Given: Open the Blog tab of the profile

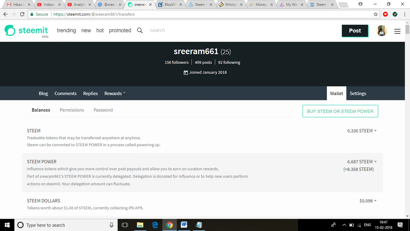Looking at the screenshot, I should (x=43, y=93).
